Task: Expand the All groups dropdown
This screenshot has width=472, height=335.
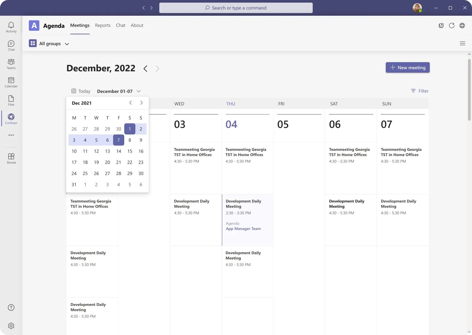Action: [x=67, y=44]
